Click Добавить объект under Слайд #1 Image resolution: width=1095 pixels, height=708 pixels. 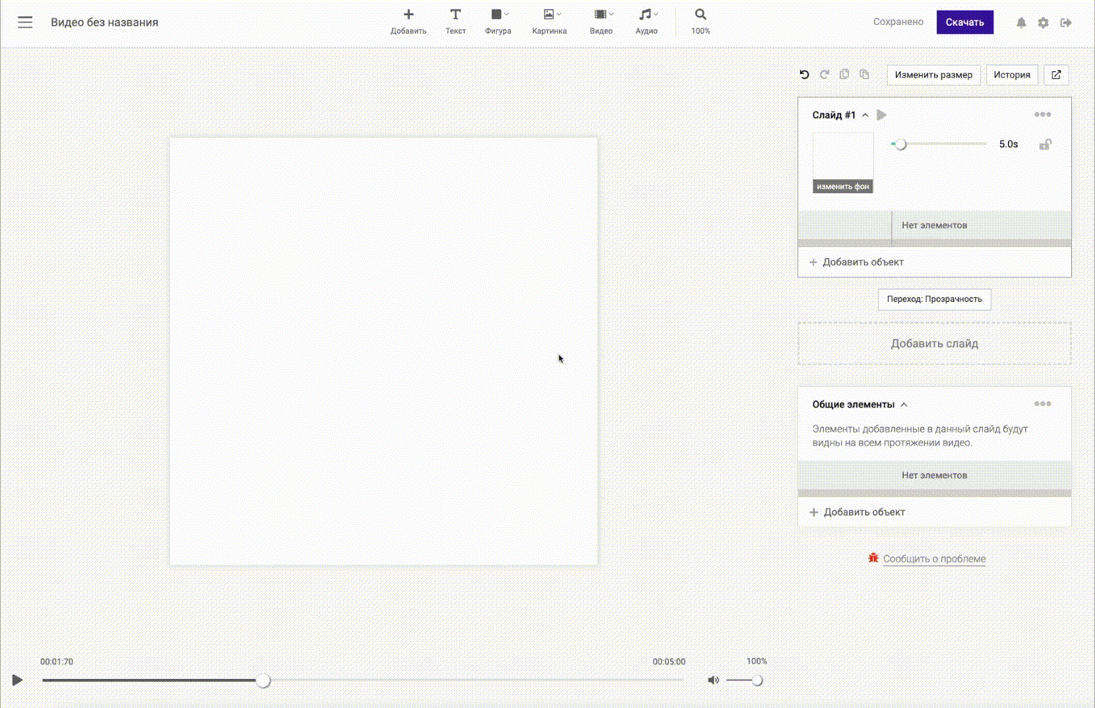[856, 262]
